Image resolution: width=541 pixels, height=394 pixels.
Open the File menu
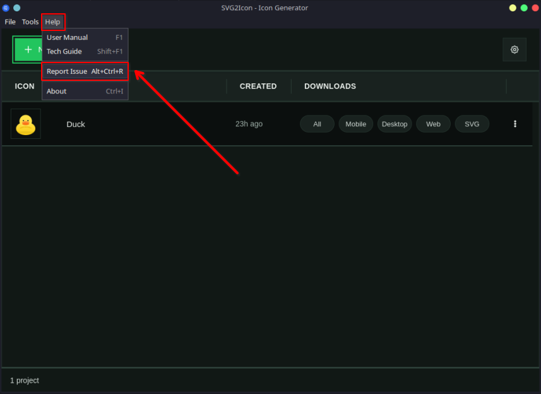[10, 21]
